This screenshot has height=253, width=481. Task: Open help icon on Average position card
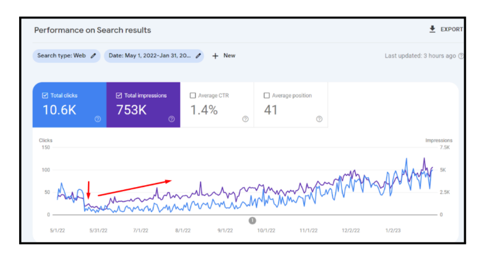320,119
